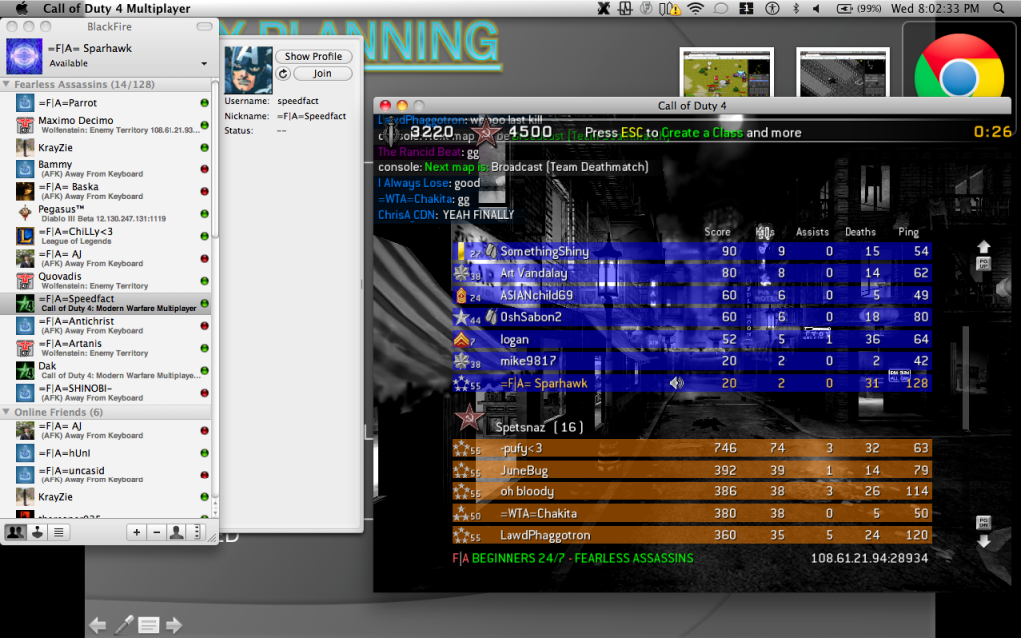Click the Chrome icon on the desktop
The height and width of the screenshot is (638, 1021).
(958, 71)
